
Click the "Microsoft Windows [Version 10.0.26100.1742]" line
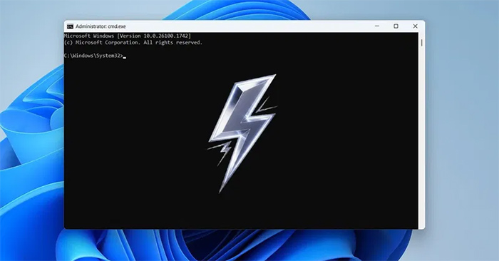[x=128, y=36]
